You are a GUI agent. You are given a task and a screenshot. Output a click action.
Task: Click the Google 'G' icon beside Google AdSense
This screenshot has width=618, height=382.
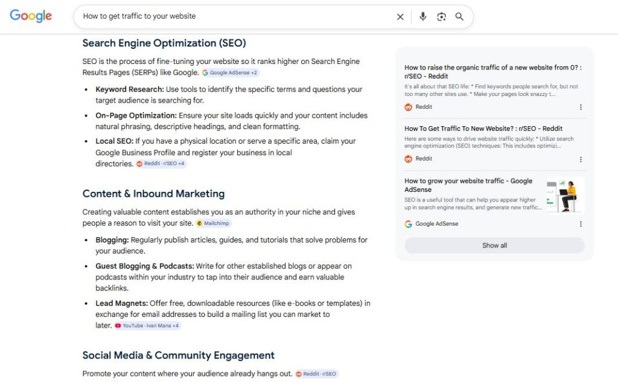[x=409, y=224]
